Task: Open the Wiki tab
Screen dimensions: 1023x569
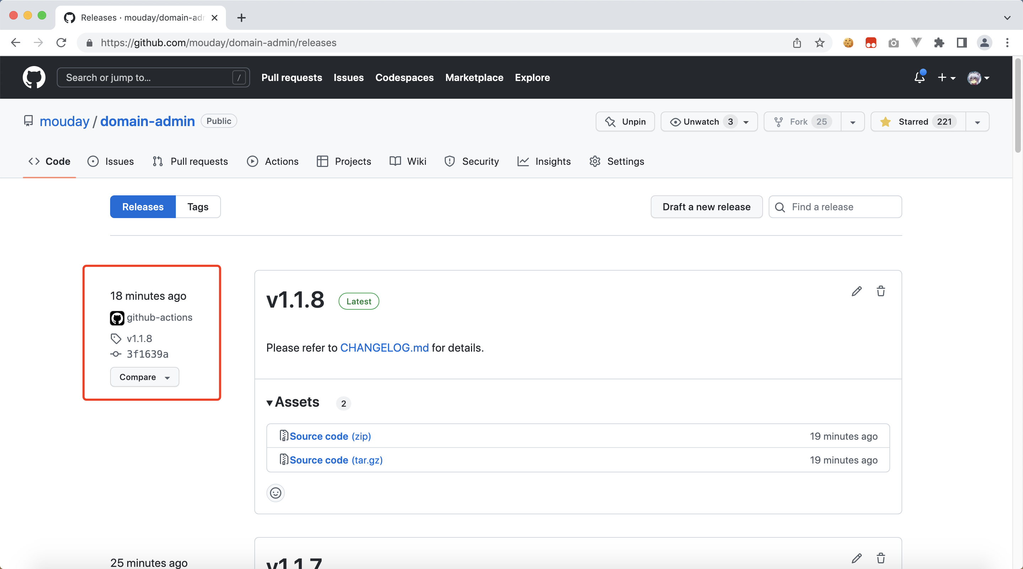Action: point(408,161)
